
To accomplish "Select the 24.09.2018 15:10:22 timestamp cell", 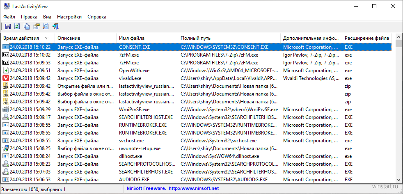I will click(30, 47).
